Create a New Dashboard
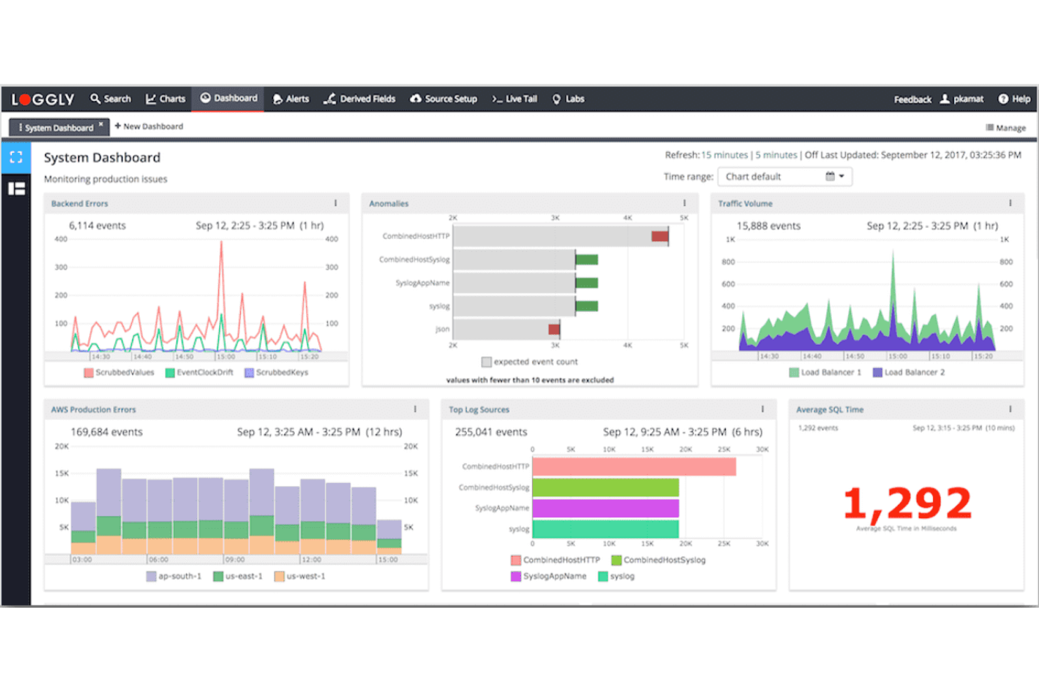The width and height of the screenshot is (1039, 692). [148, 126]
